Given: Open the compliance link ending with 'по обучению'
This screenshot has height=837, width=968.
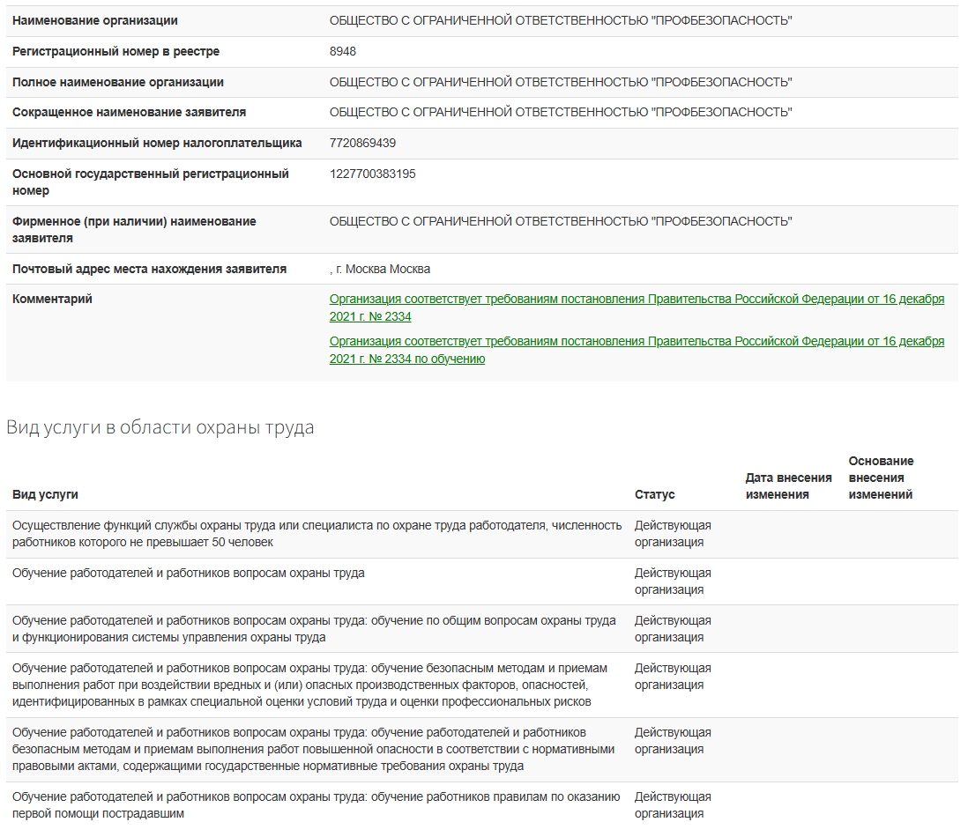Looking at the screenshot, I should click(636, 341).
